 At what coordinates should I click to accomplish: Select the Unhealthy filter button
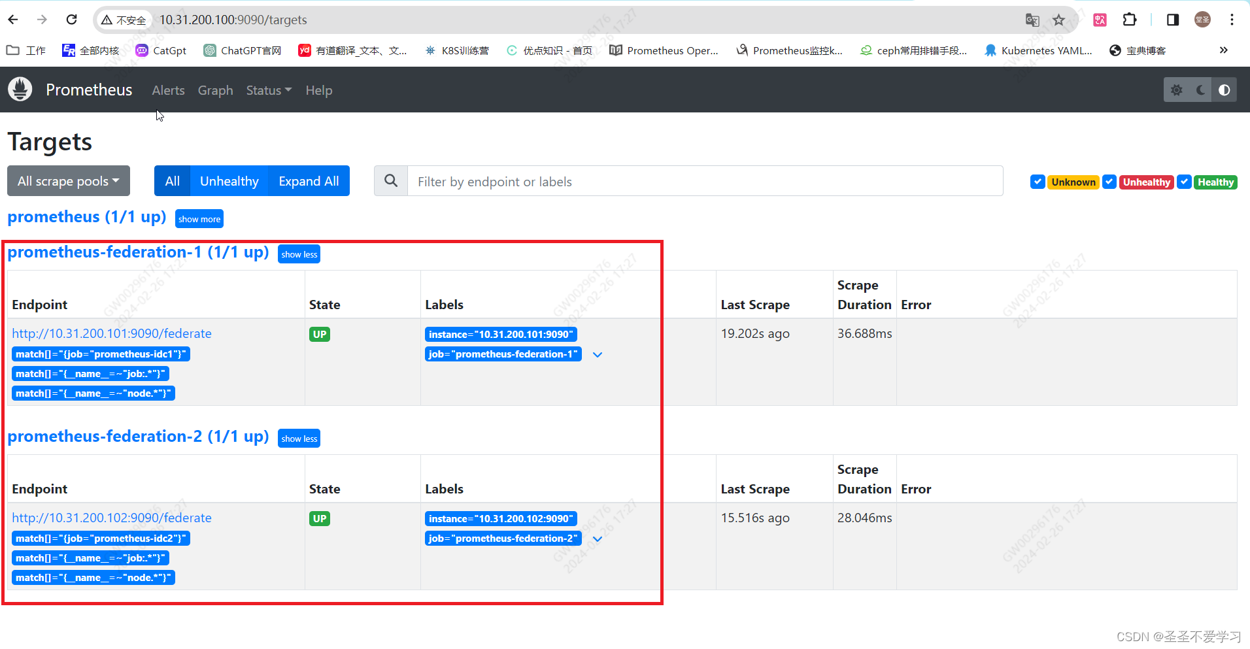pos(229,181)
